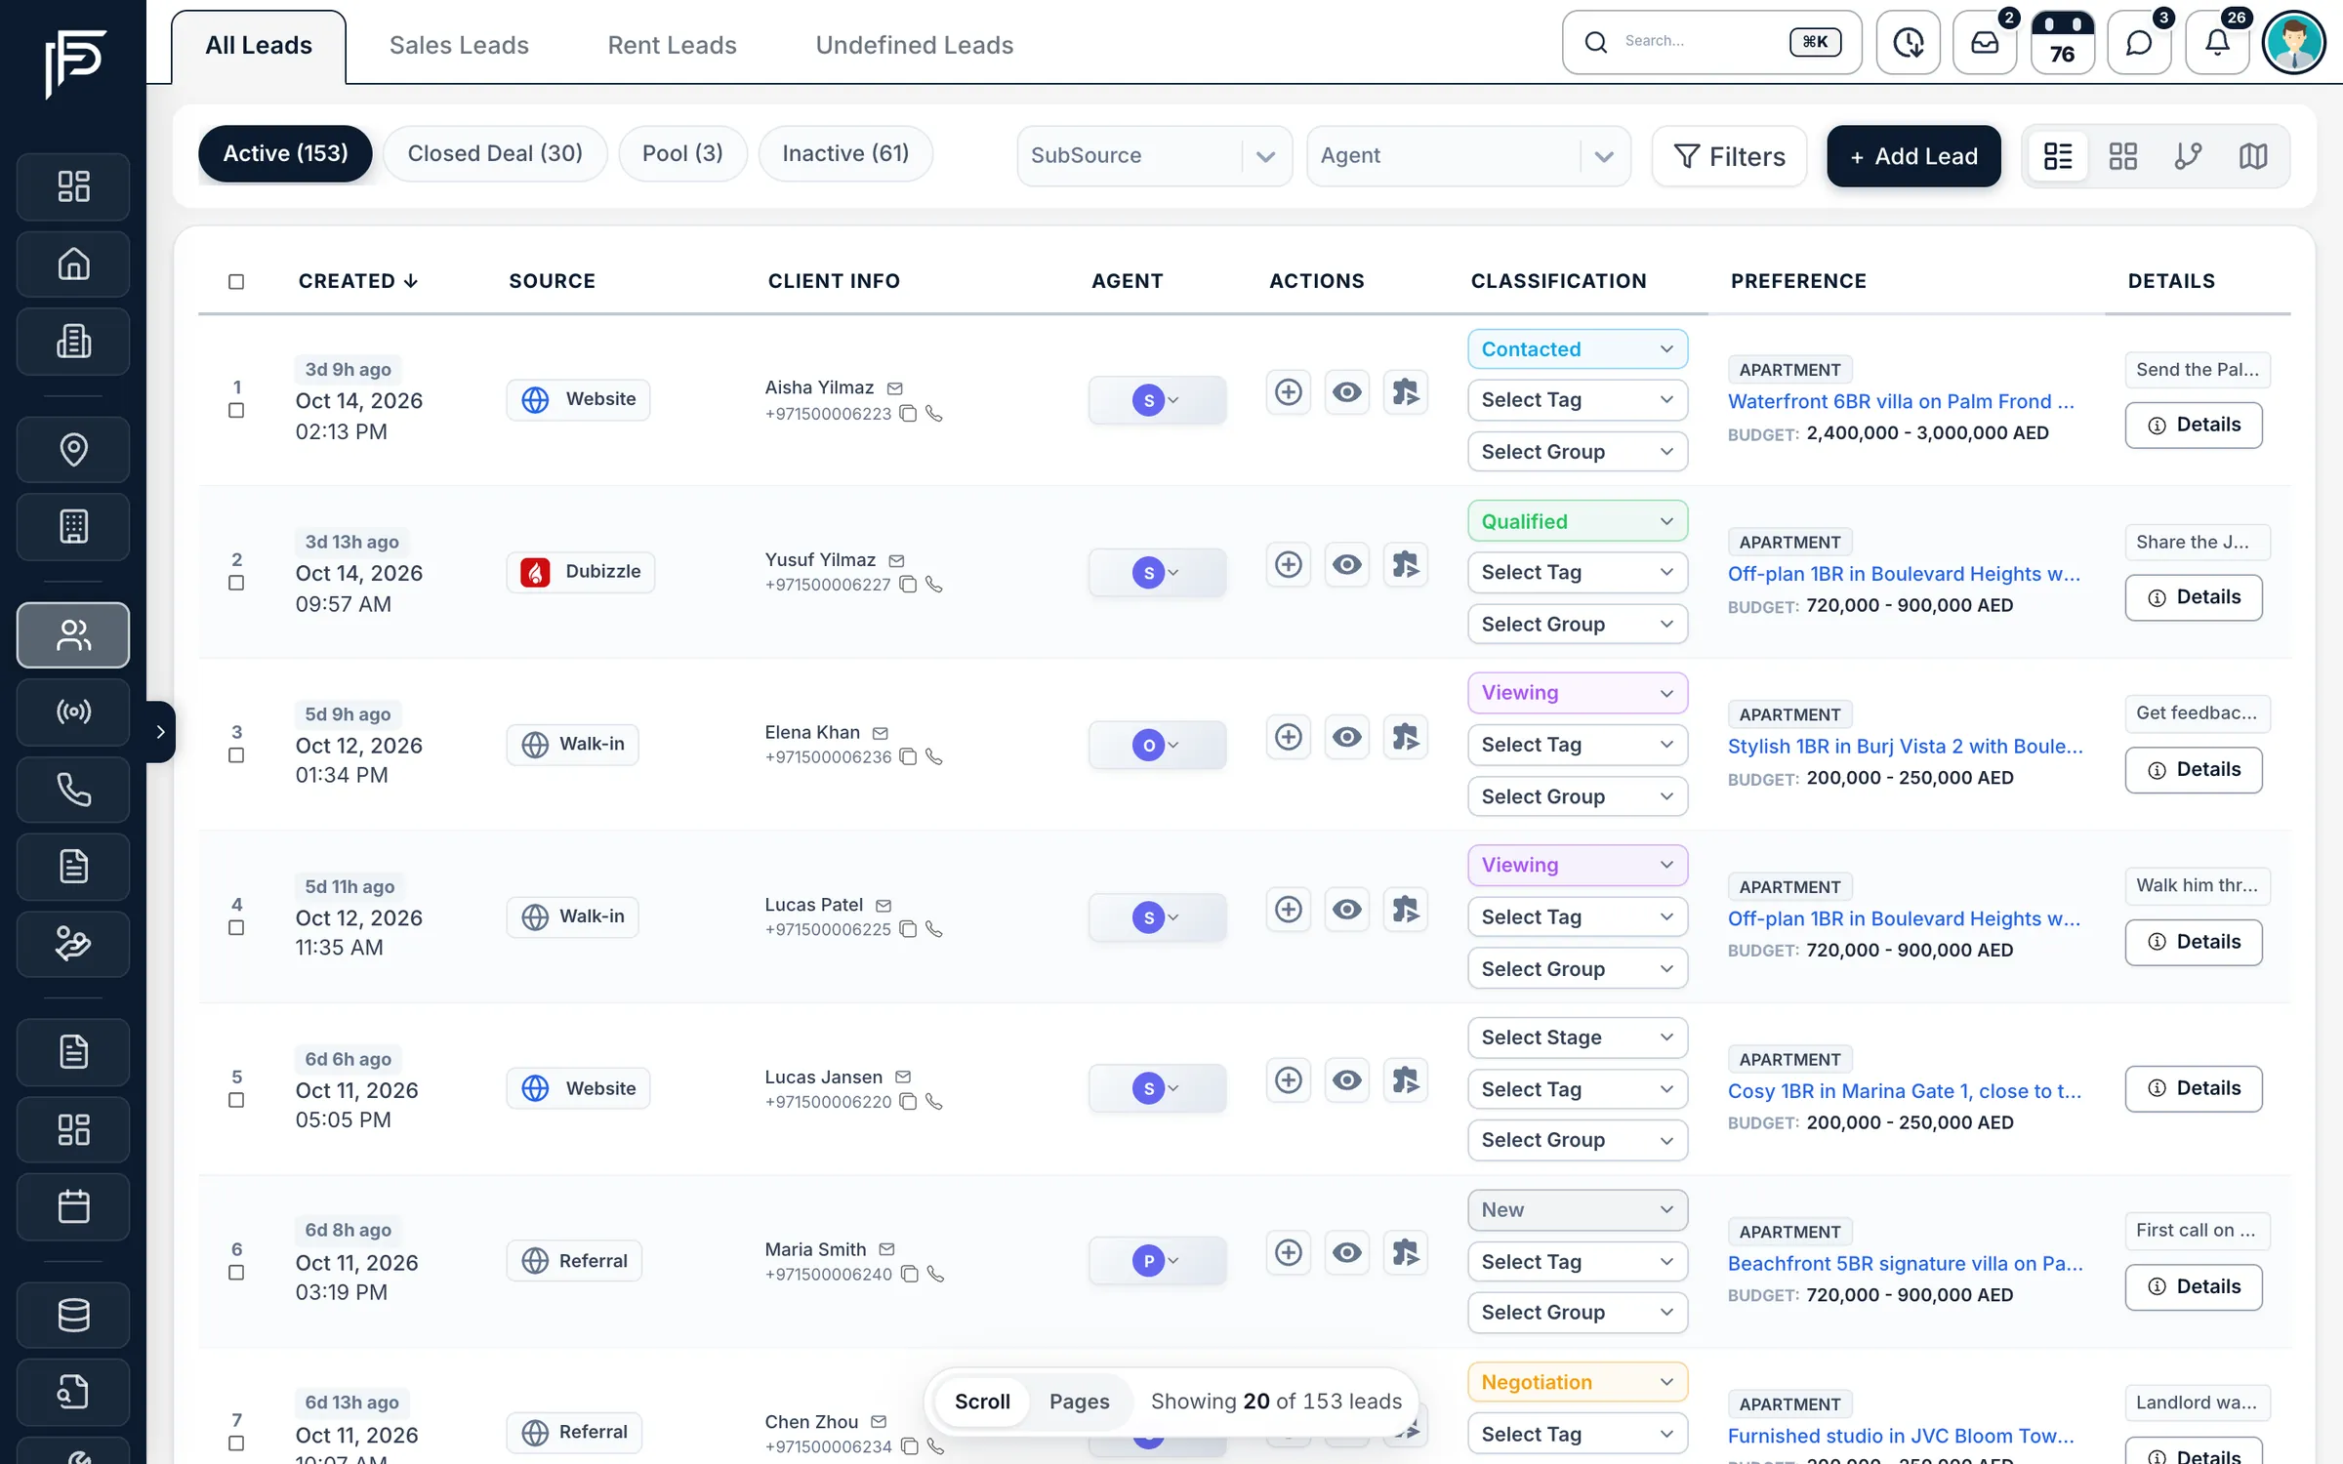Open the notifications bell icon

click(2217, 43)
